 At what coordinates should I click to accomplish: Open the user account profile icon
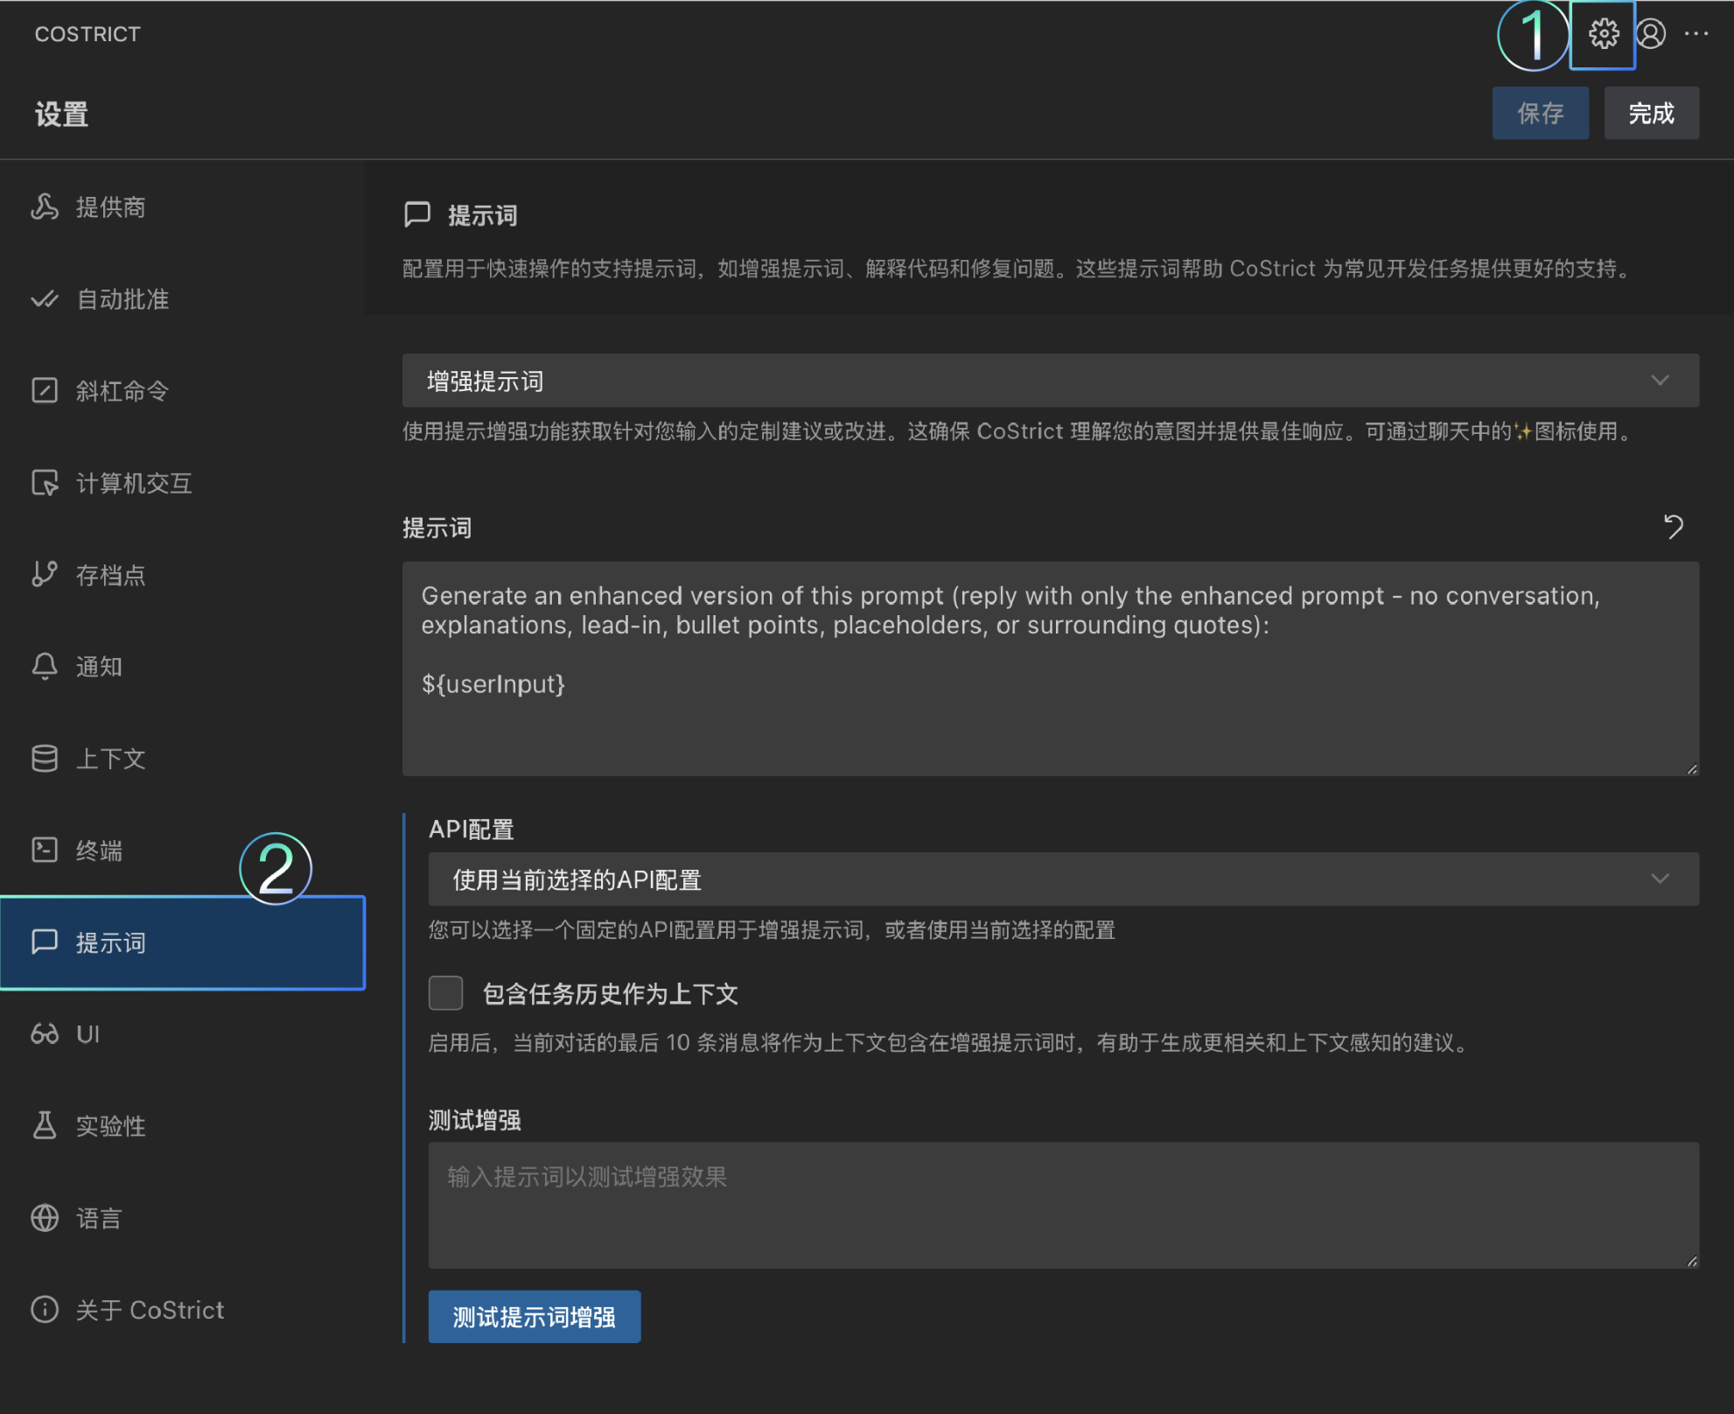click(1651, 34)
